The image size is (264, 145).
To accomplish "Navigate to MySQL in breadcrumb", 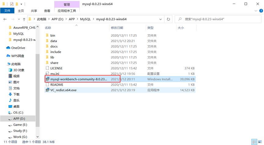I will click(85, 19).
